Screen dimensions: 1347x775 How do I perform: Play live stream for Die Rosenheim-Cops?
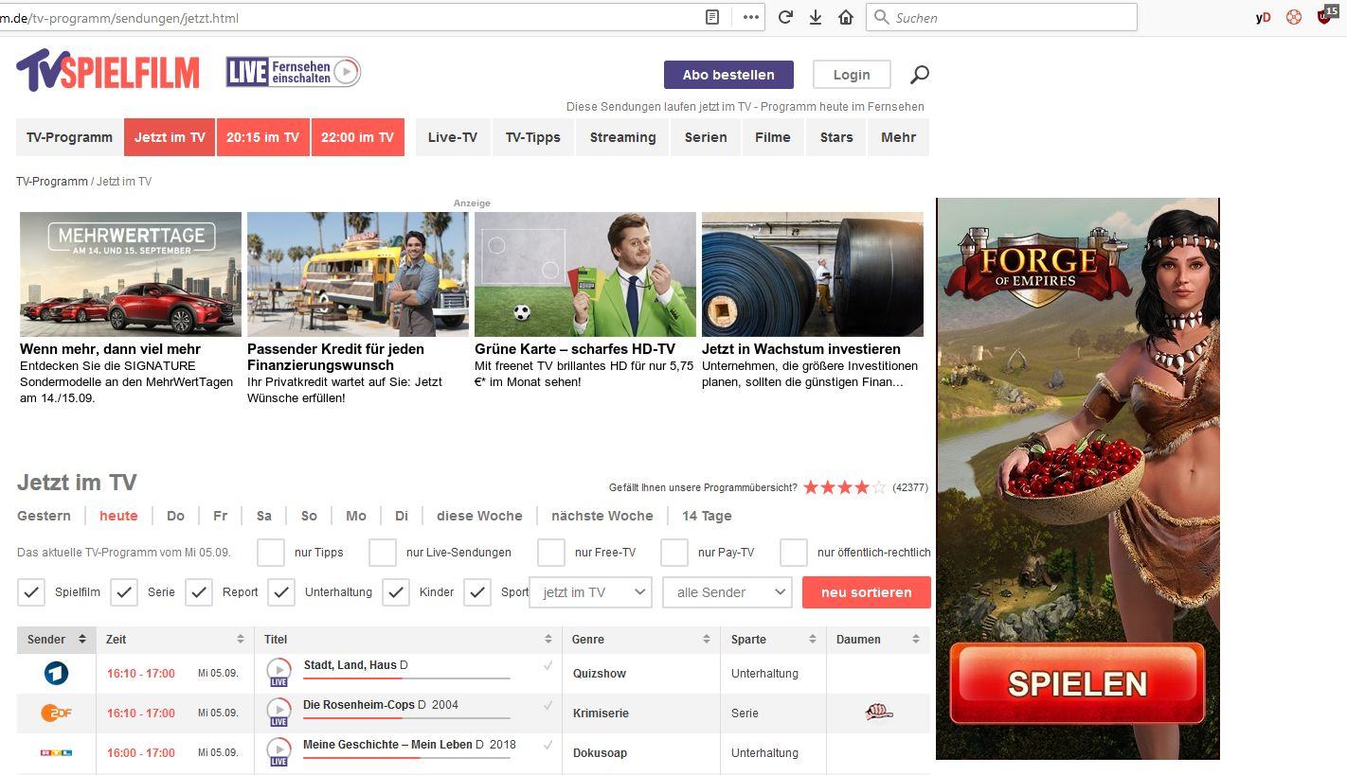[x=278, y=712]
